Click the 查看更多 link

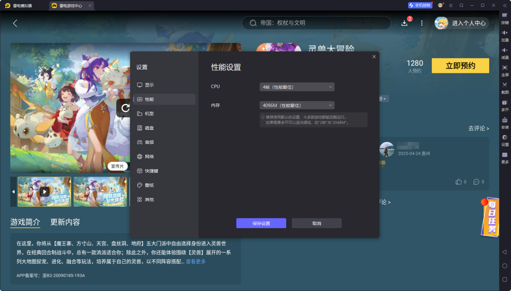pos(196,262)
